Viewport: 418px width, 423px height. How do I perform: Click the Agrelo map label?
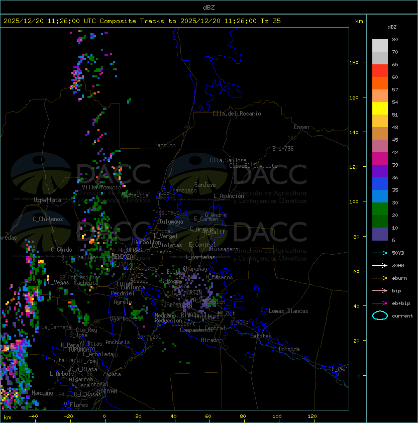[x=123, y=302]
